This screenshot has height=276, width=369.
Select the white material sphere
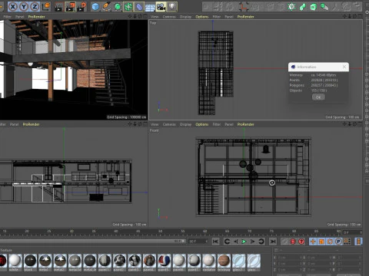(15, 261)
